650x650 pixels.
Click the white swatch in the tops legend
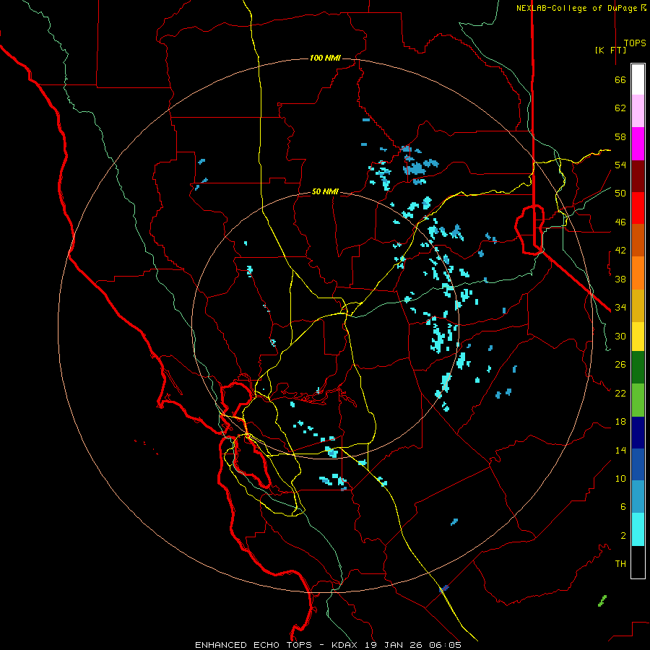click(638, 79)
